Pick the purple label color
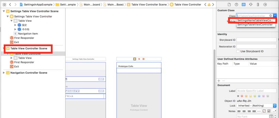Screen dimensions: 279x118 263,96
